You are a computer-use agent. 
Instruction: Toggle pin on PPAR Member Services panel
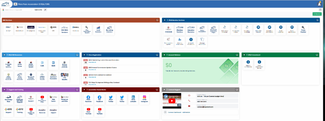coord(164,20)
